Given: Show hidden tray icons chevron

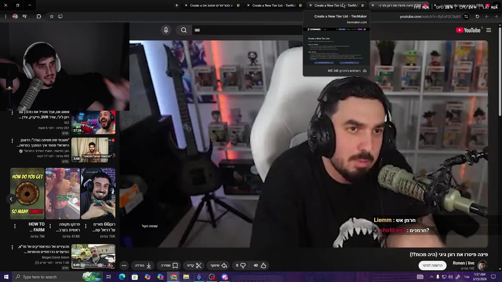Looking at the screenshot, I should point(431,277).
